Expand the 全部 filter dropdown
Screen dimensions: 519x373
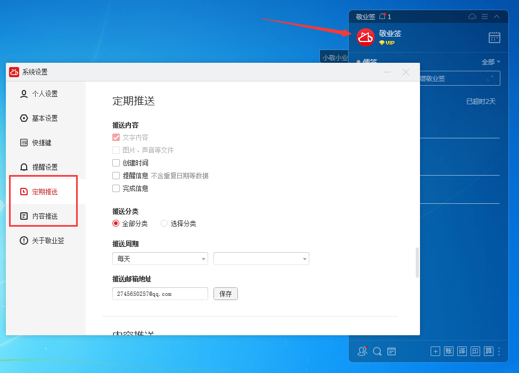click(x=491, y=62)
